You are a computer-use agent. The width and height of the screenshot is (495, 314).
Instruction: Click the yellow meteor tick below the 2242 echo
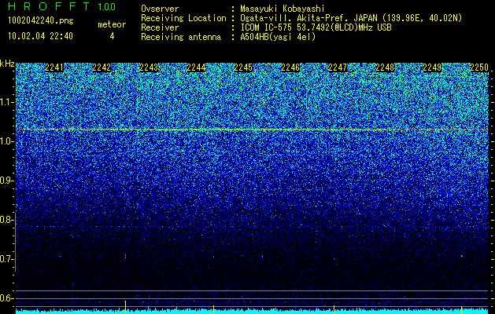click(125, 307)
